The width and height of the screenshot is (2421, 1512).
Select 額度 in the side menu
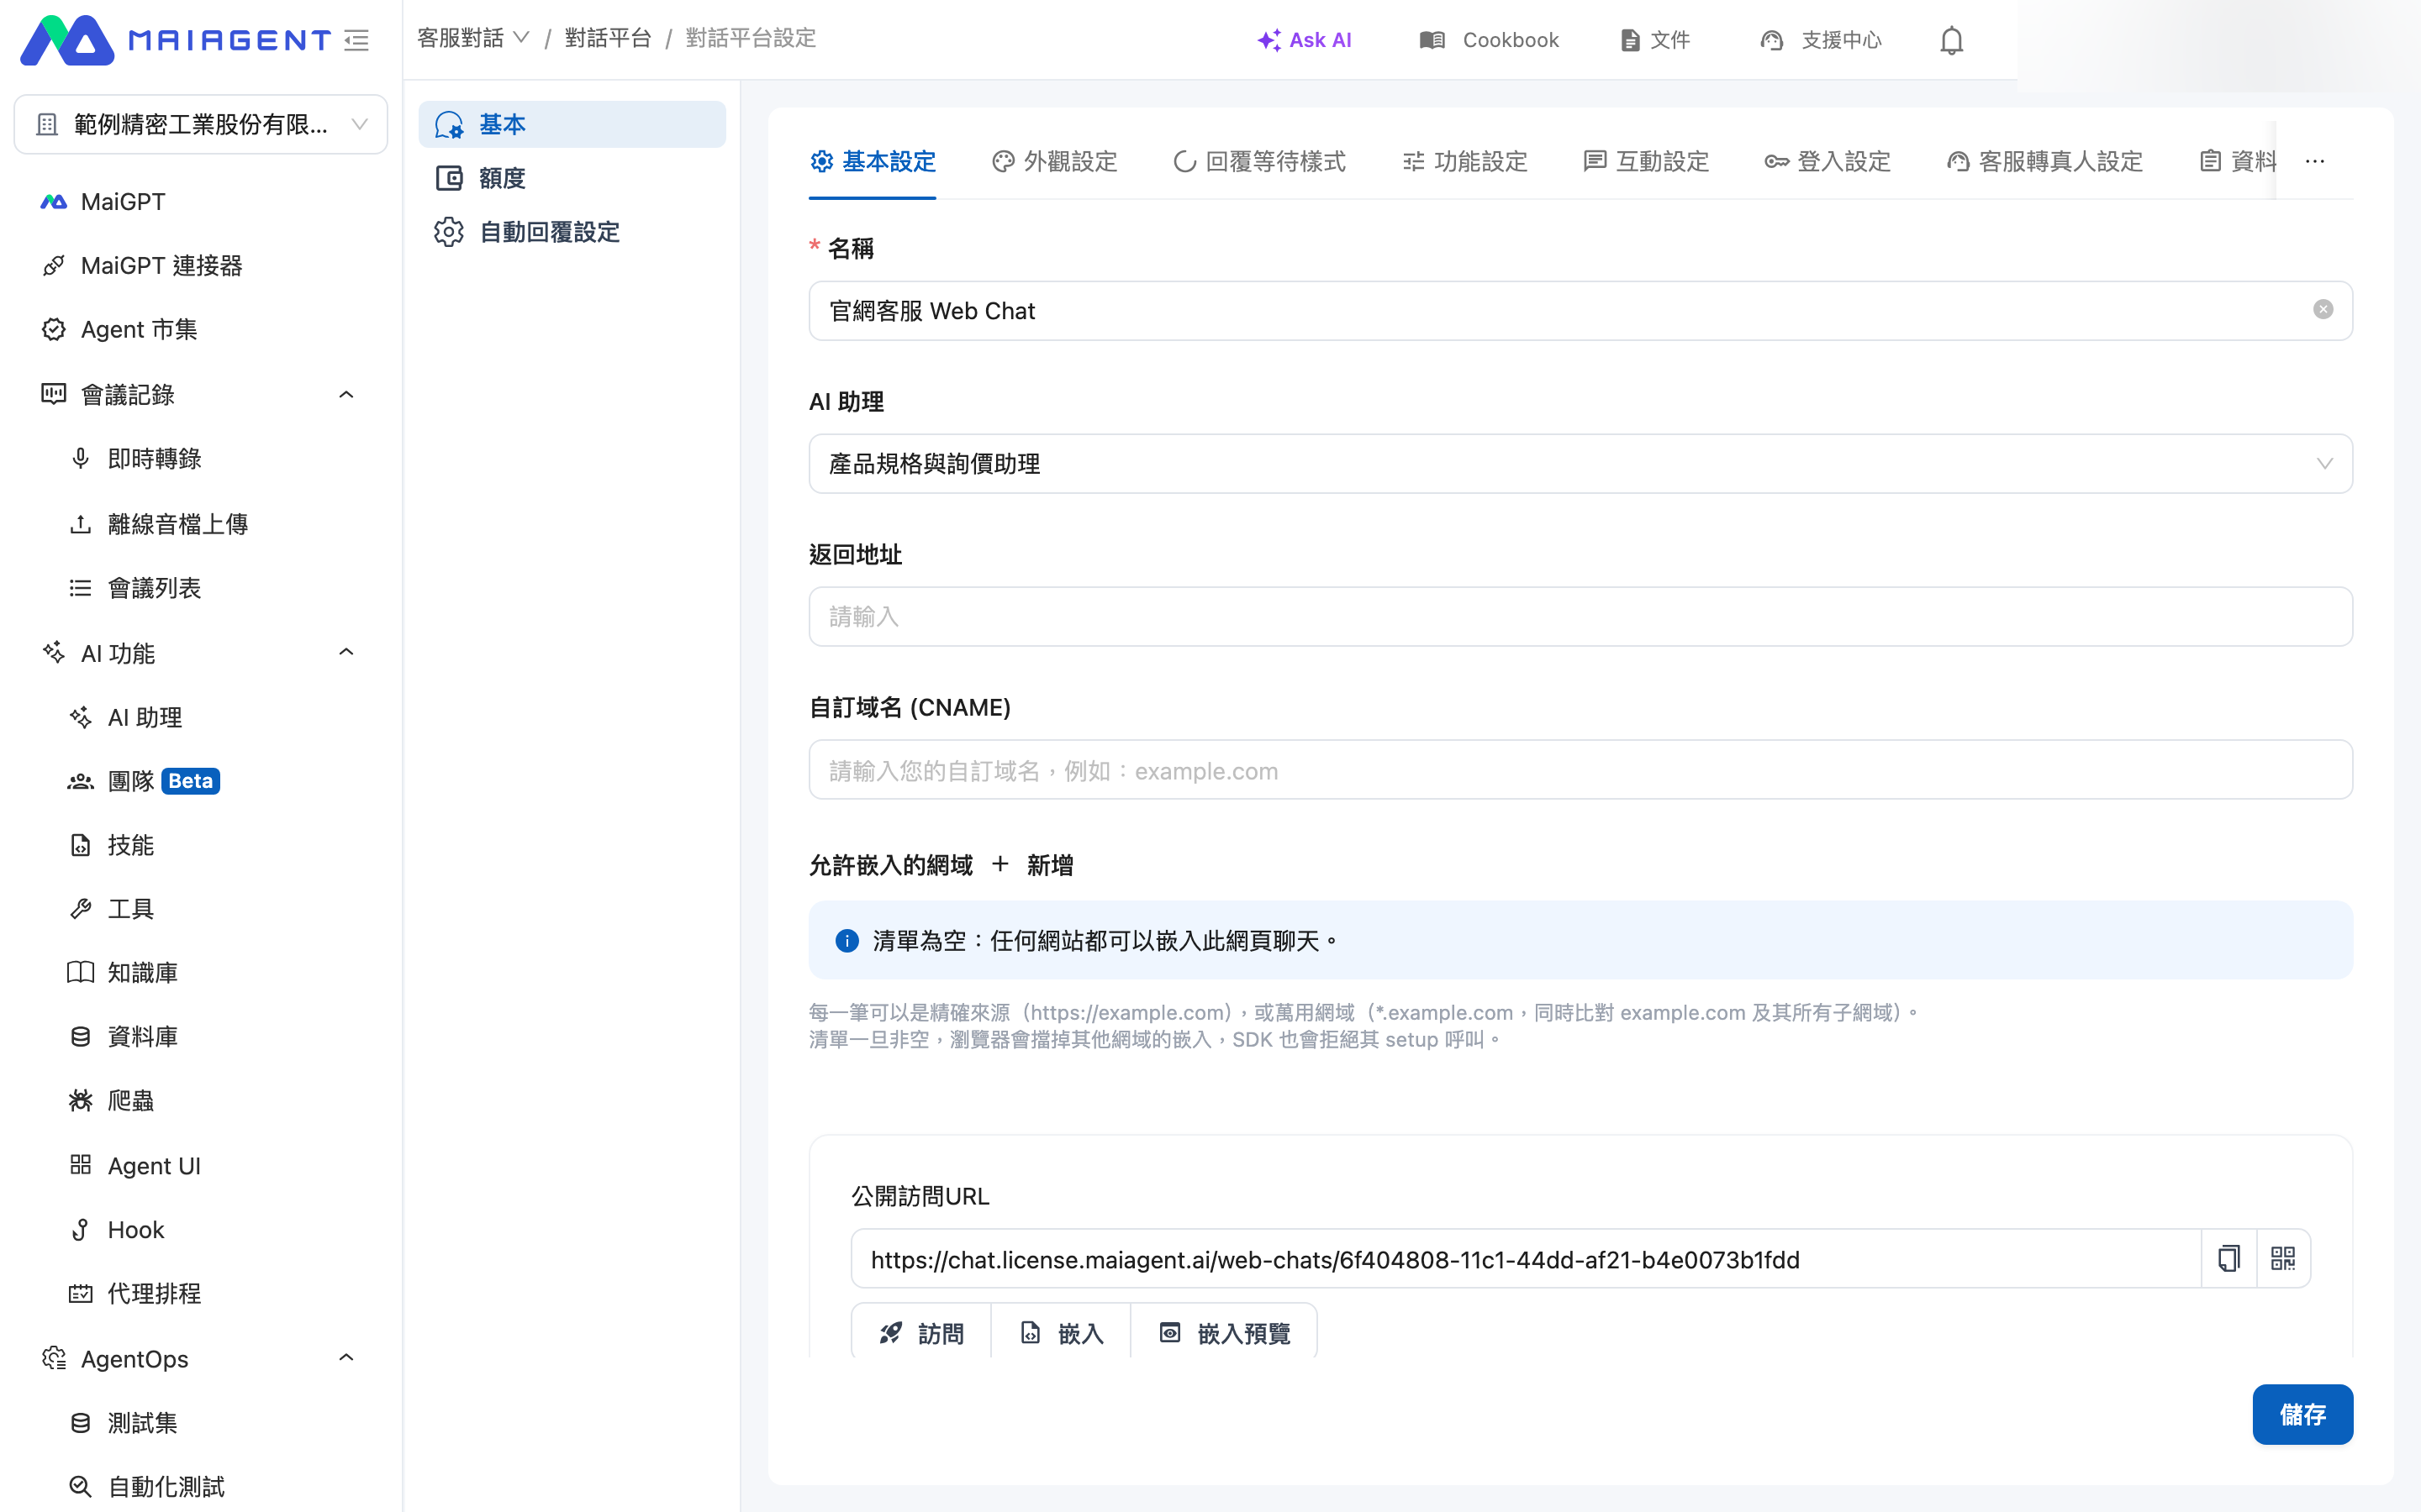[x=572, y=178]
